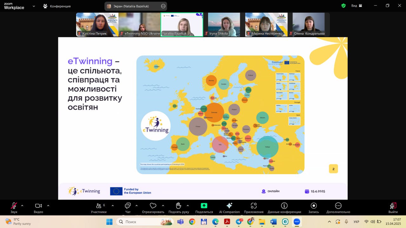Open Google Chrome from taskbar
This screenshot has height=228, width=406.
pyautogui.click(x=192, y=222)
